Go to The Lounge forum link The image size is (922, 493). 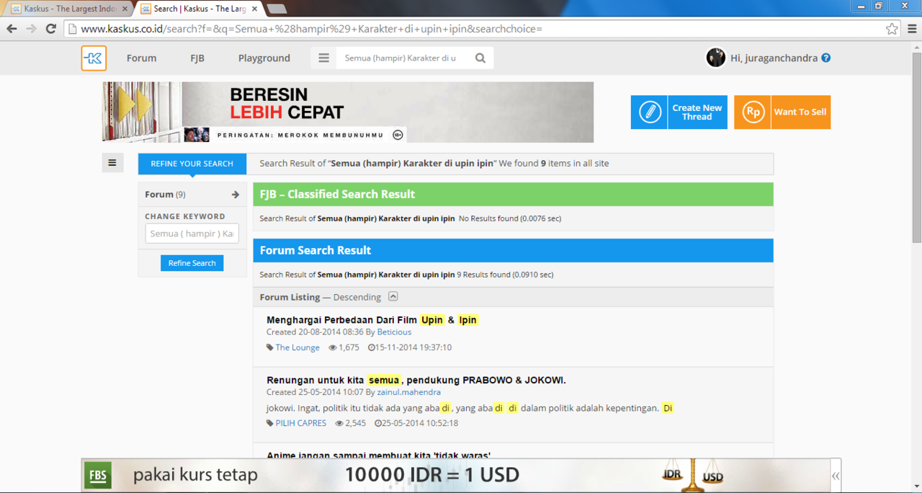point(297,347)
